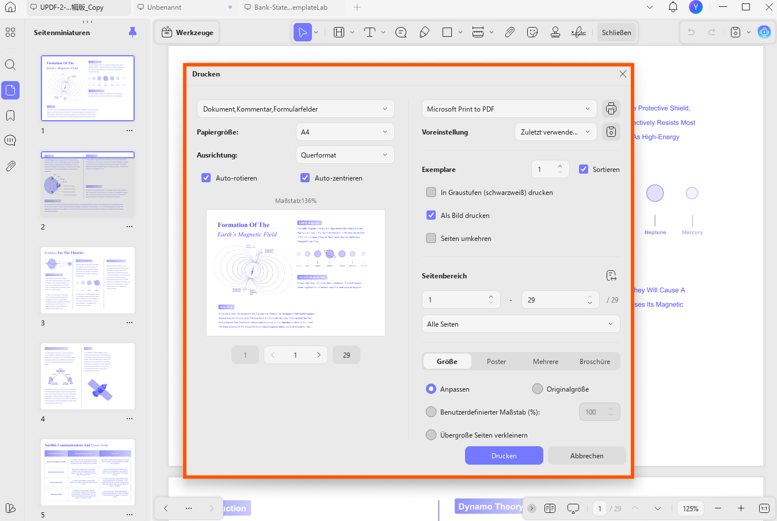Switch to the Broschüre tab
Screen dimensions: 777x521
tap(595, 361)
